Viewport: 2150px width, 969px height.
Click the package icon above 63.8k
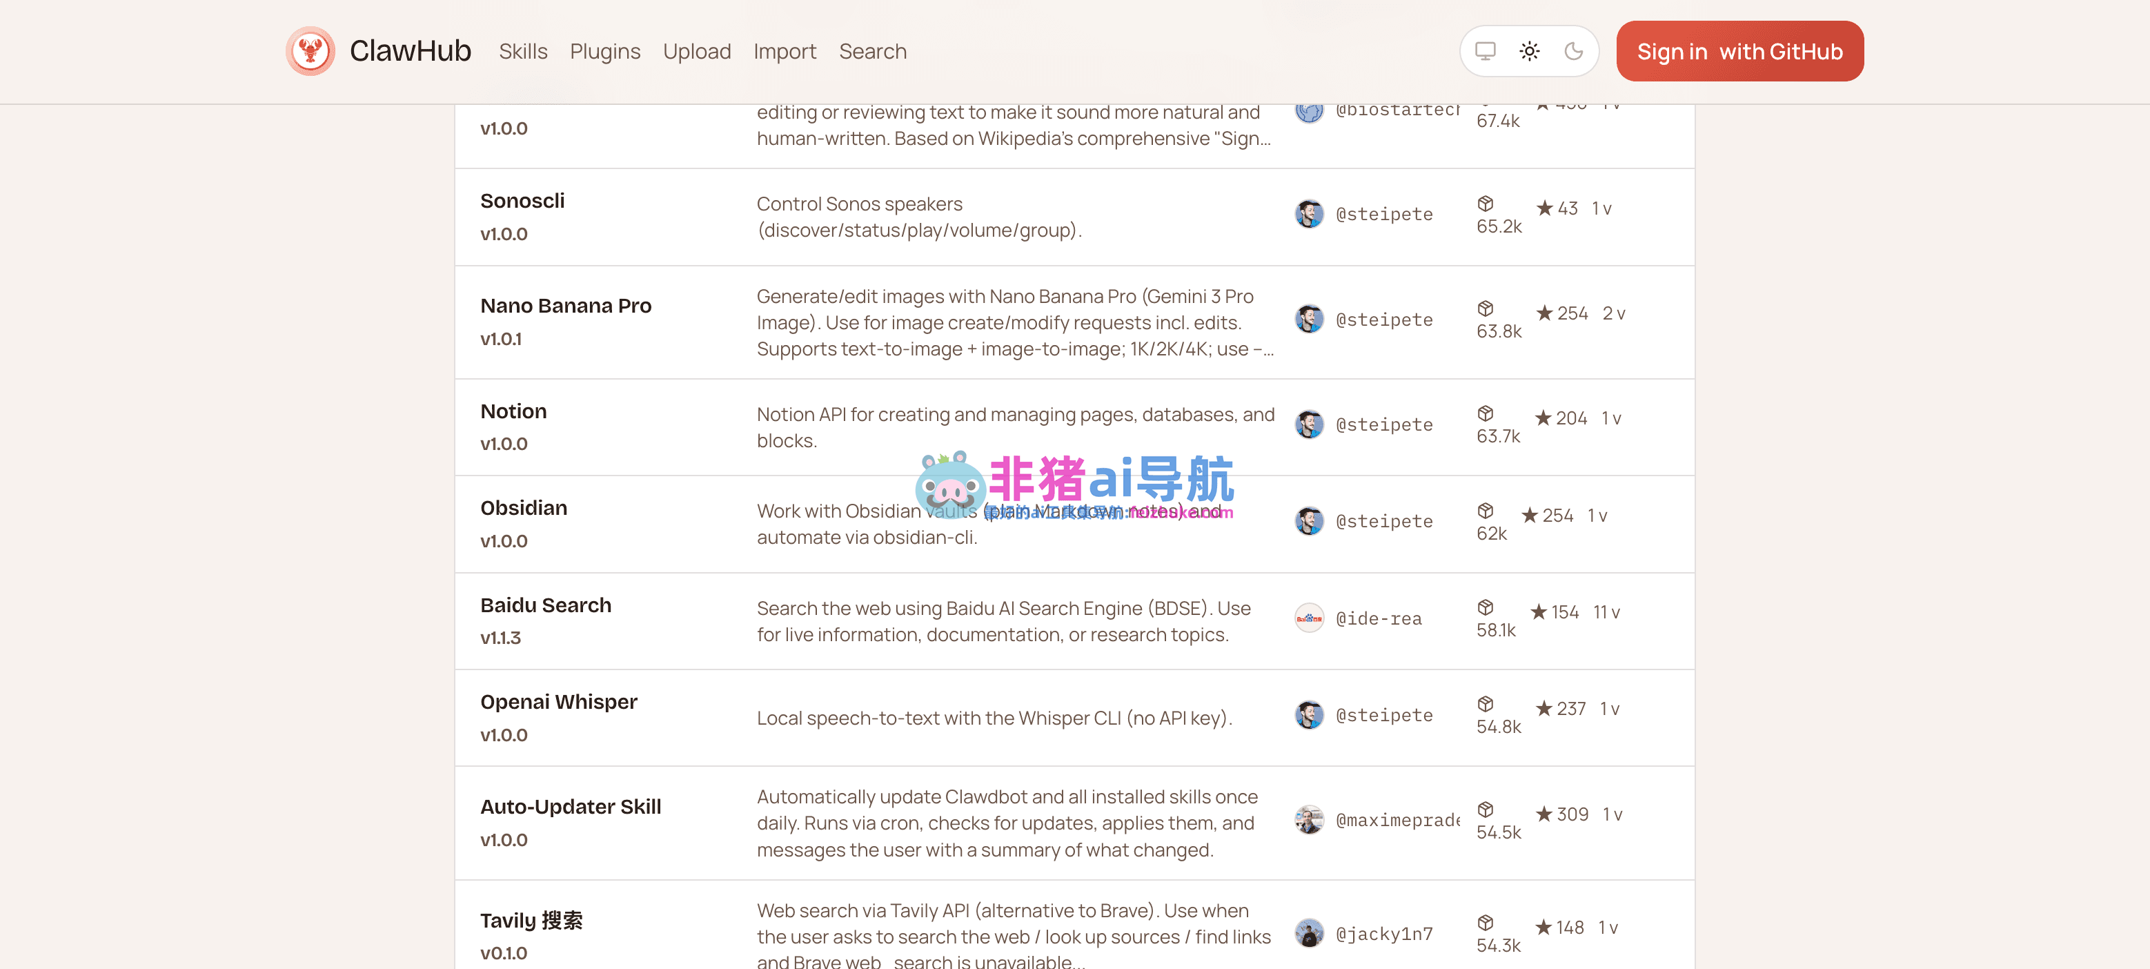pos(1485,309)
